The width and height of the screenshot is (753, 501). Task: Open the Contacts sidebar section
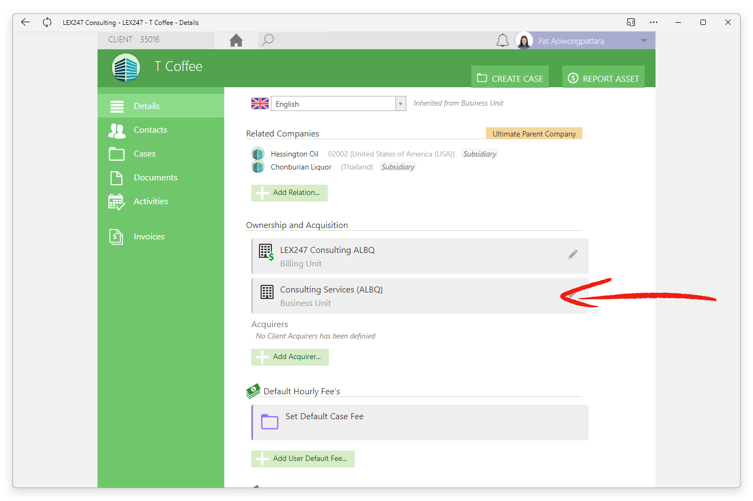(x=161, y=129)
